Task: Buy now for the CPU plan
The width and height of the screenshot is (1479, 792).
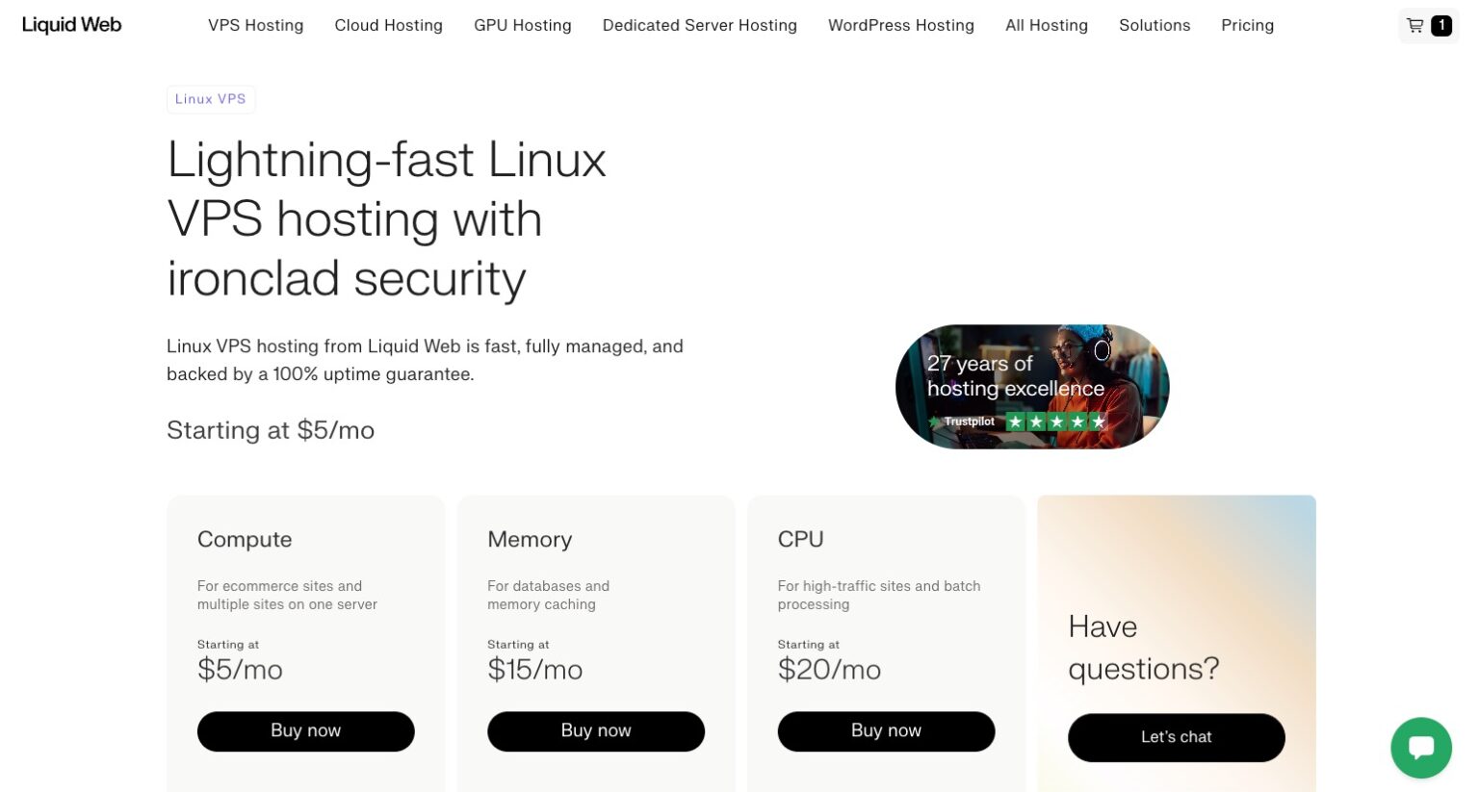Action: pyautogui.click(x=886, y=731)
